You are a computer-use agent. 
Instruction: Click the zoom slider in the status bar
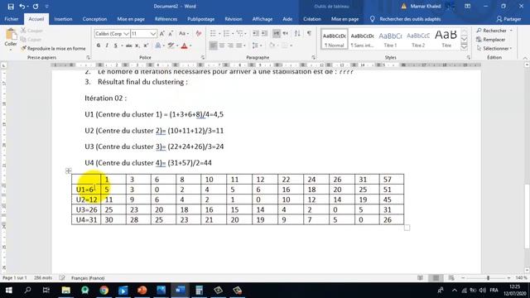tap(488, 278)
